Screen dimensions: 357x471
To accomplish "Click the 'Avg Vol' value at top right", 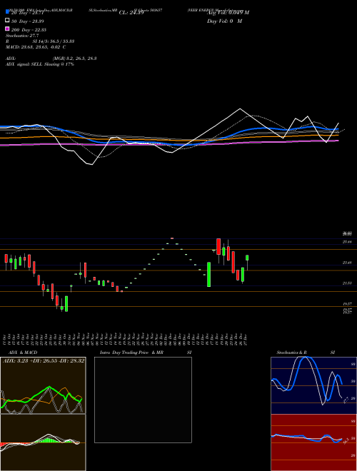I will click(228, 13).
